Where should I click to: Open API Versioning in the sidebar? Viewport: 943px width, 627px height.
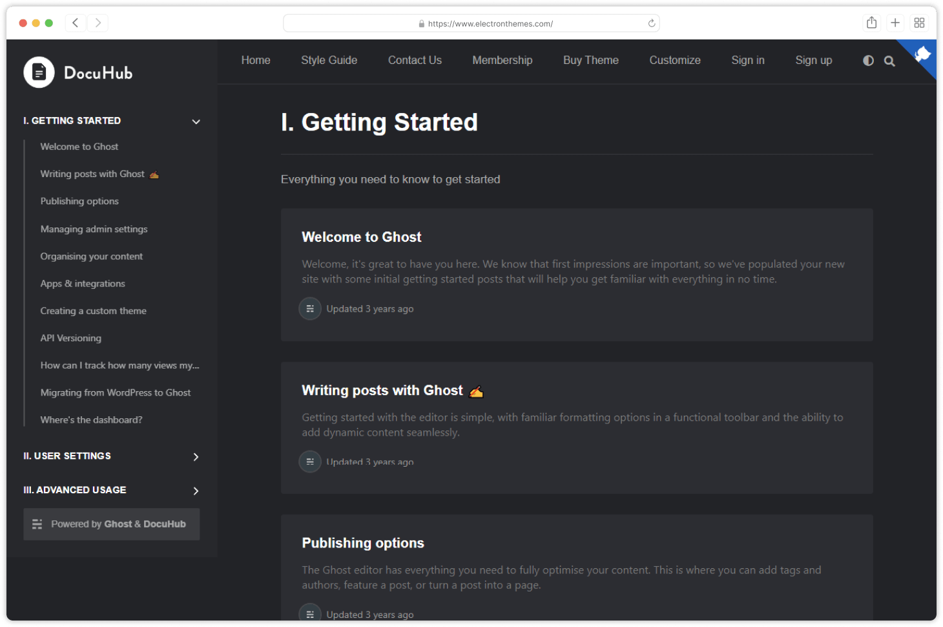(x=71, y=337)
